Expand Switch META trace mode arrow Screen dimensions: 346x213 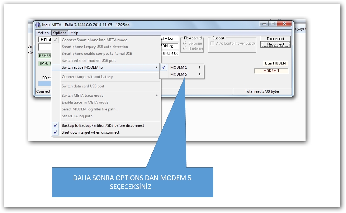[x=157, y=96]
